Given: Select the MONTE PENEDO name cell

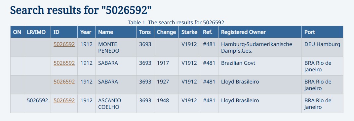Looking at the screenshot, I should (116, 47).
